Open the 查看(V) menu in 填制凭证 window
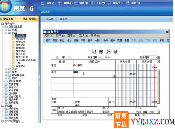Viewport: 175px width, 129px height. 72,36
